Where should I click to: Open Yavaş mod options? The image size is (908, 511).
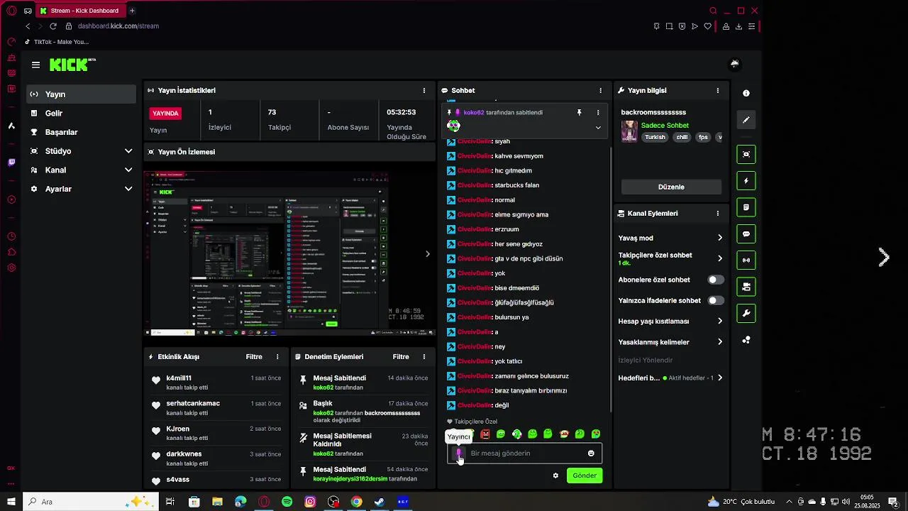[x=670, y=238]
